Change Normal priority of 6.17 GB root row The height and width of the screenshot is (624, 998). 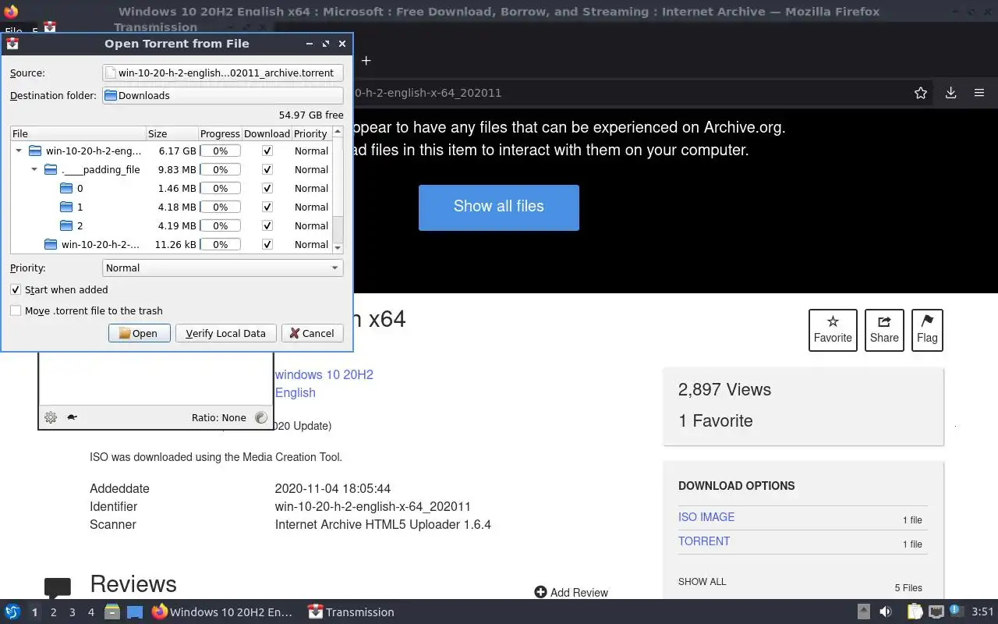coord(311,151)
